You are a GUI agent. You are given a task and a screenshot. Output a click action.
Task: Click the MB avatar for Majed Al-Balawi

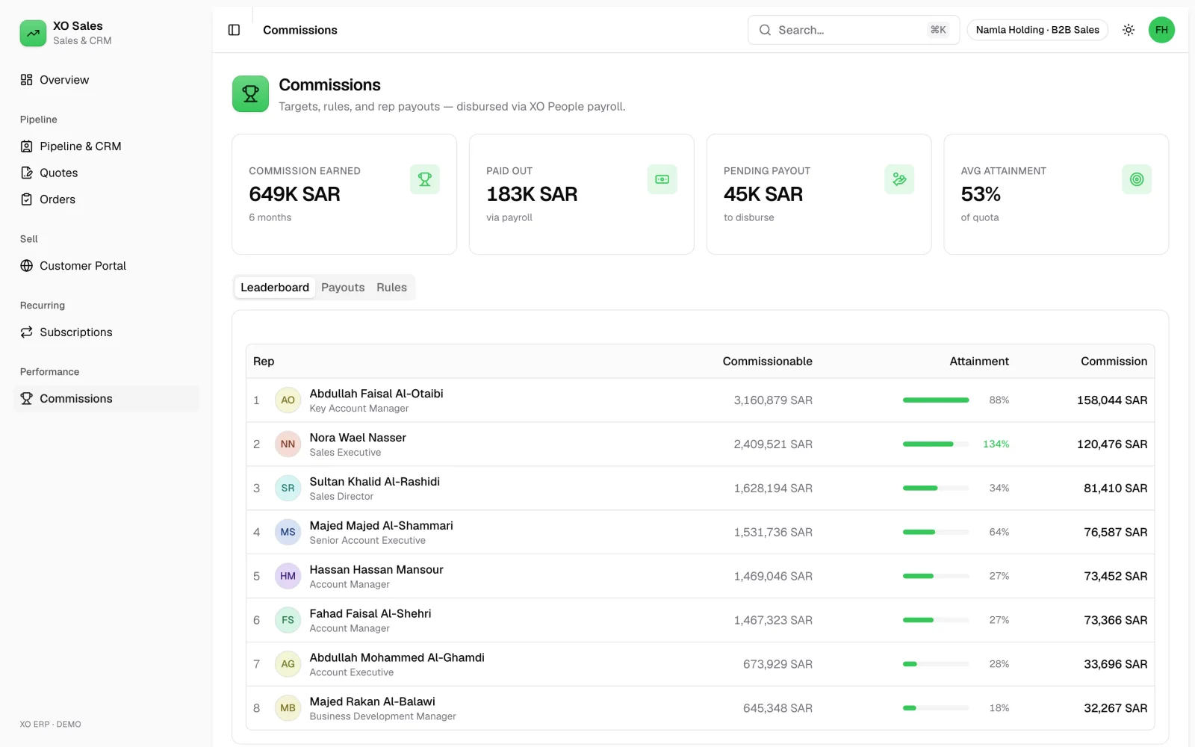(288, 708)
